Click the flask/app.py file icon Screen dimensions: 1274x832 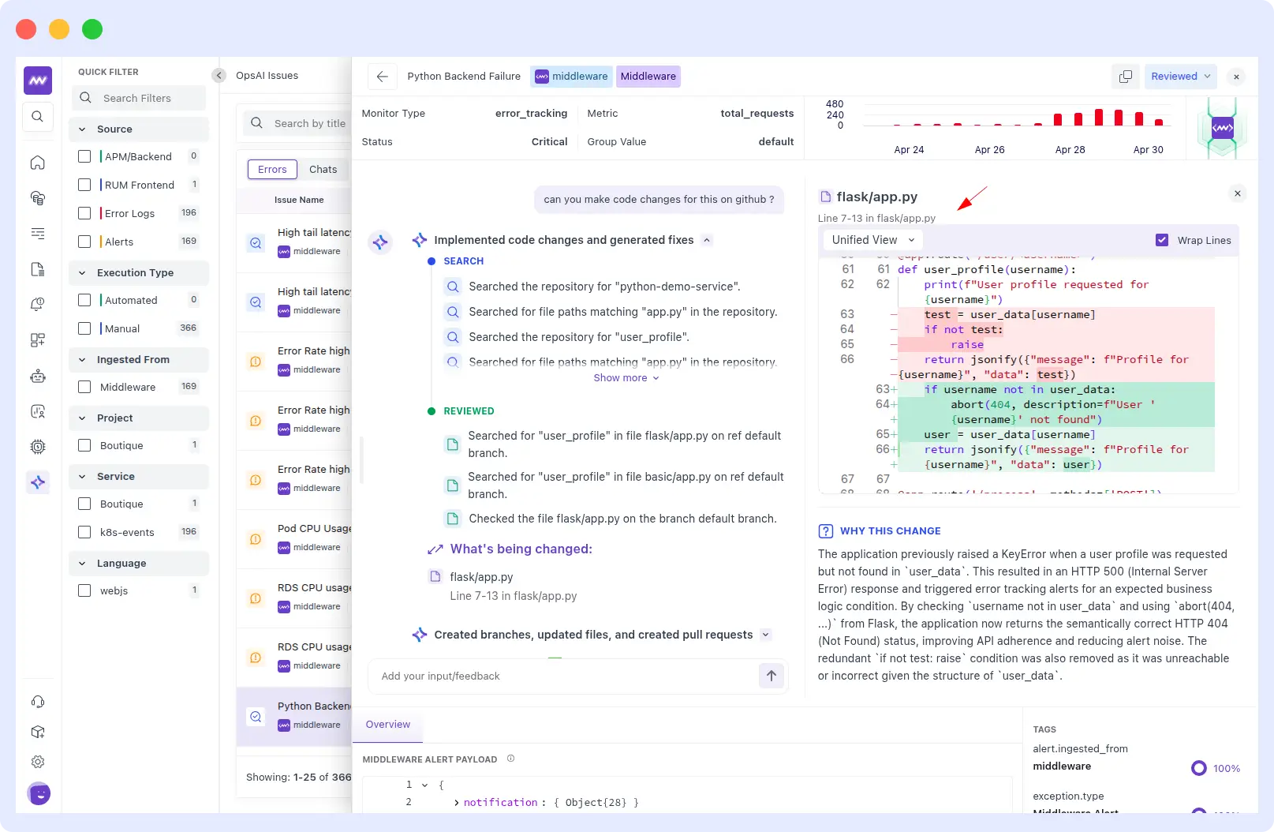[x=824, y=197]
